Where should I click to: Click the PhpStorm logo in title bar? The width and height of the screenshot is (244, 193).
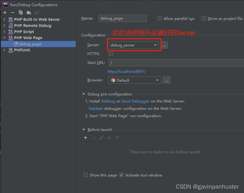pyautogui.click(x=5, y=5)
